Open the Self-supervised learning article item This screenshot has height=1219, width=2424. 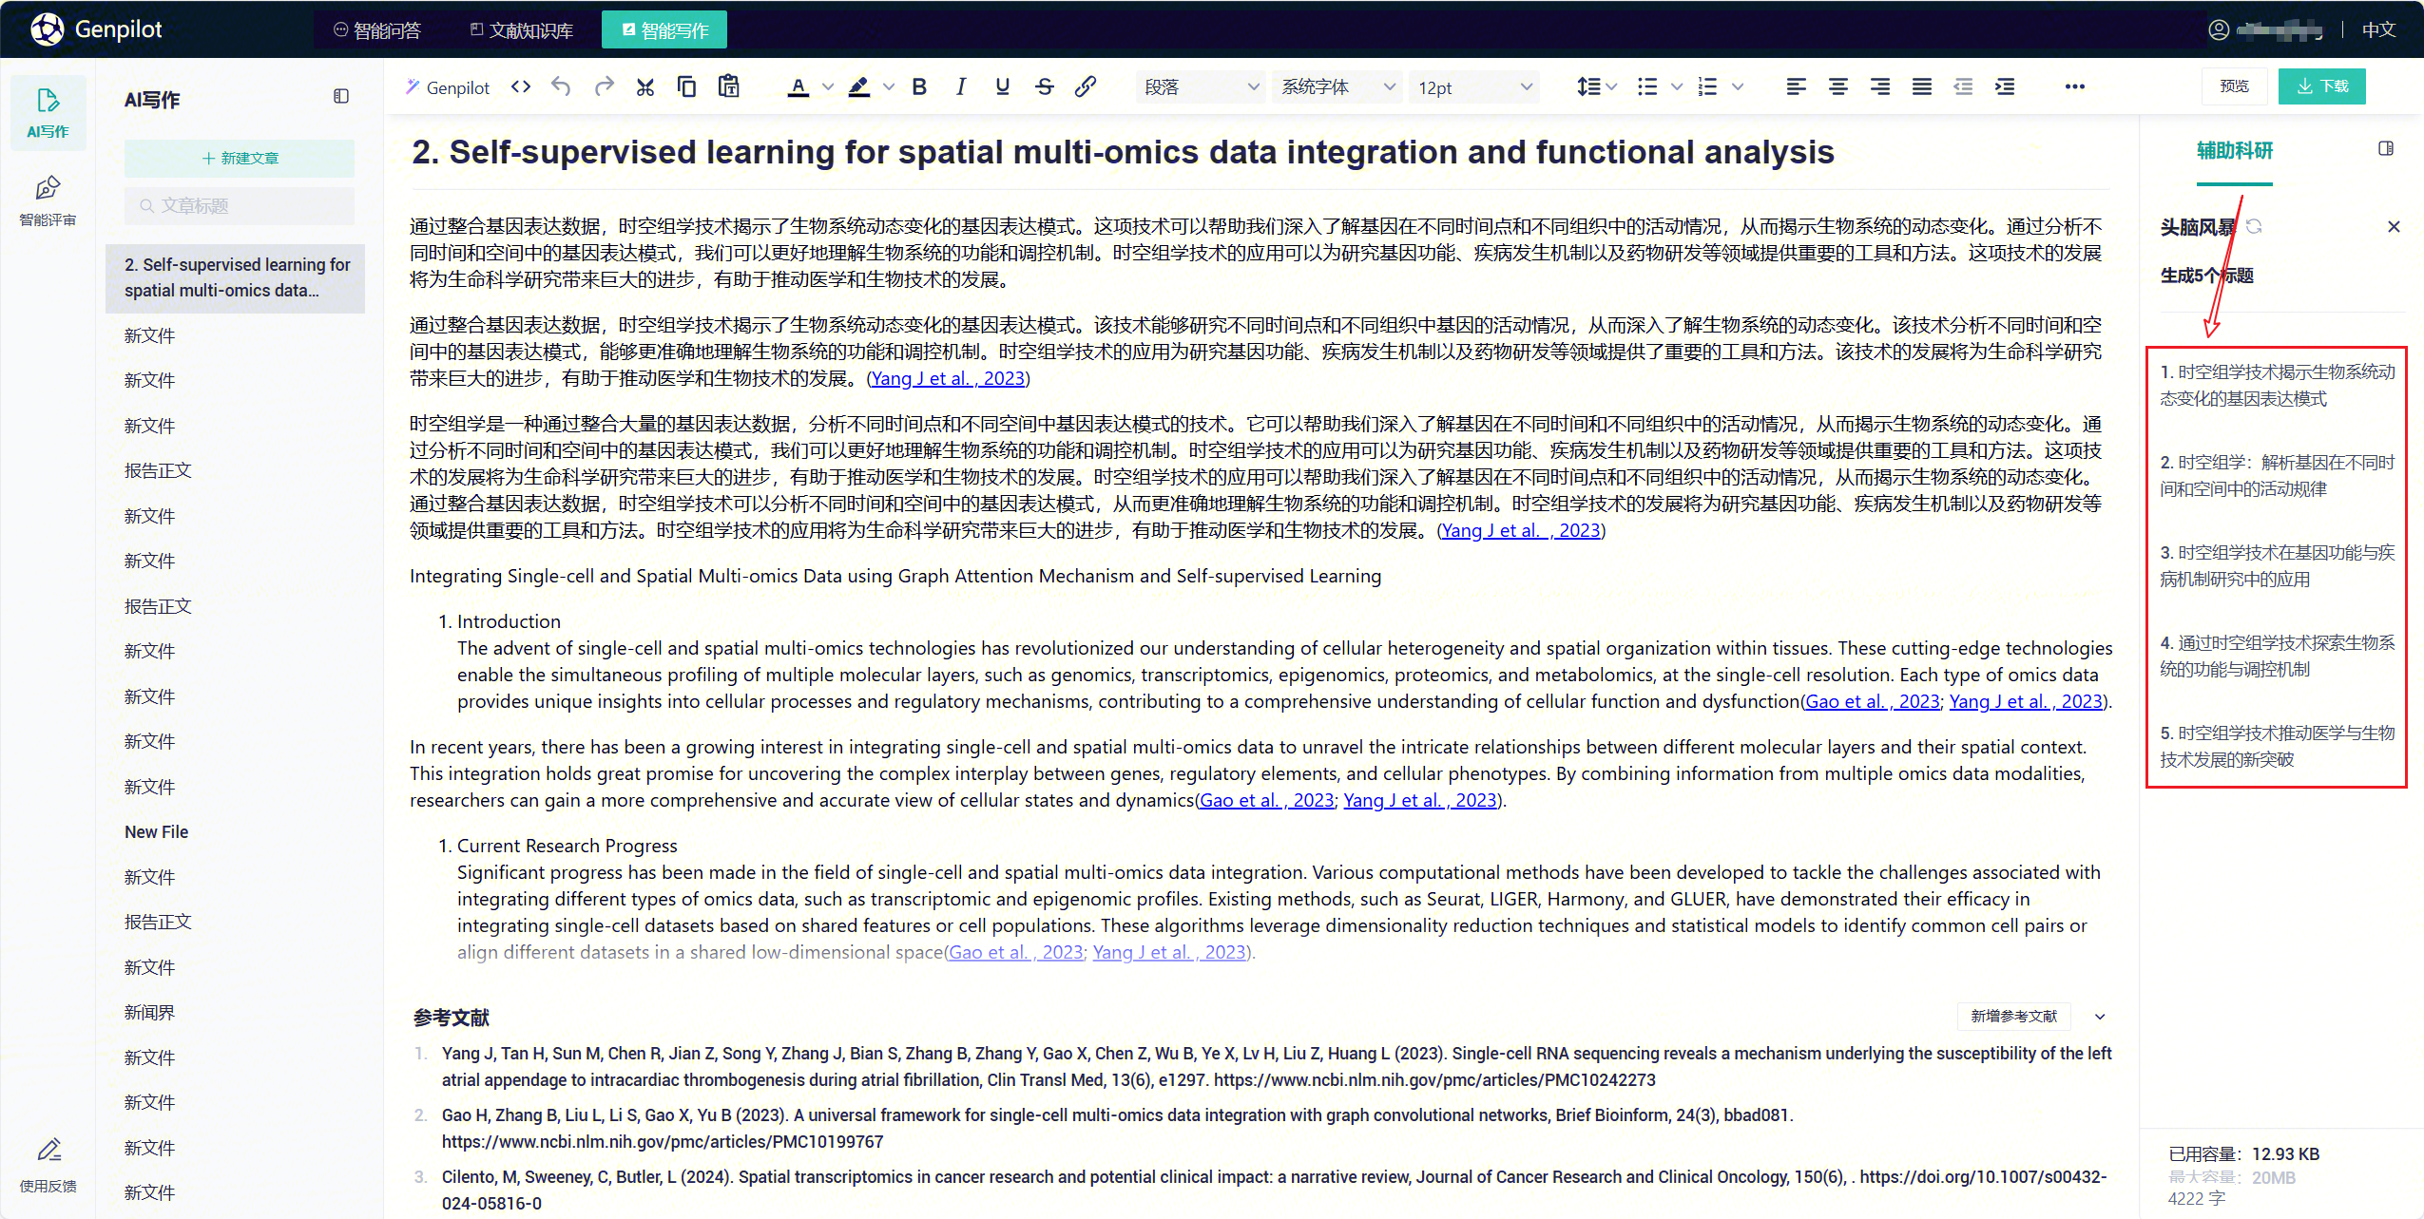235,278
